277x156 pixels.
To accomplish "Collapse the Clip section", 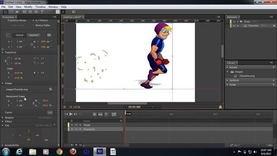I will [x=3, y=126].
